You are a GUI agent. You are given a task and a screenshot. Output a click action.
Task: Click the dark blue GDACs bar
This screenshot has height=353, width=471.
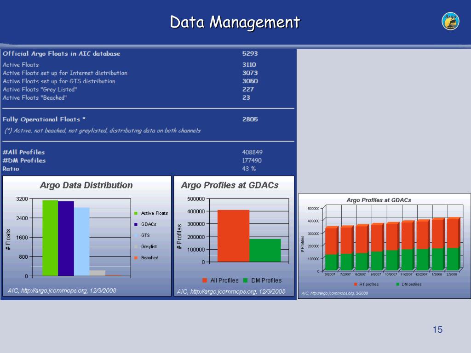[66, 239]
